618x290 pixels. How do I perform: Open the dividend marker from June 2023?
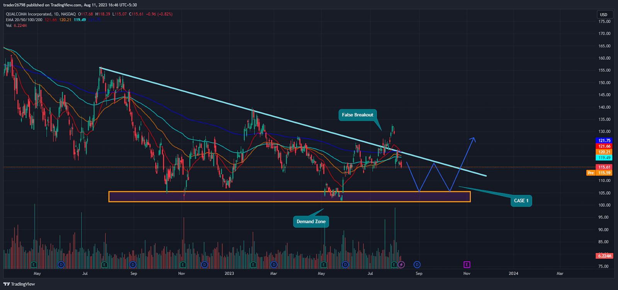[345, 265]
